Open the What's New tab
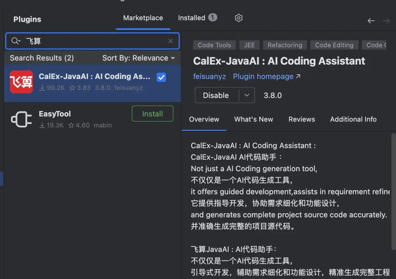396x279 pixels. coord(254,119)
